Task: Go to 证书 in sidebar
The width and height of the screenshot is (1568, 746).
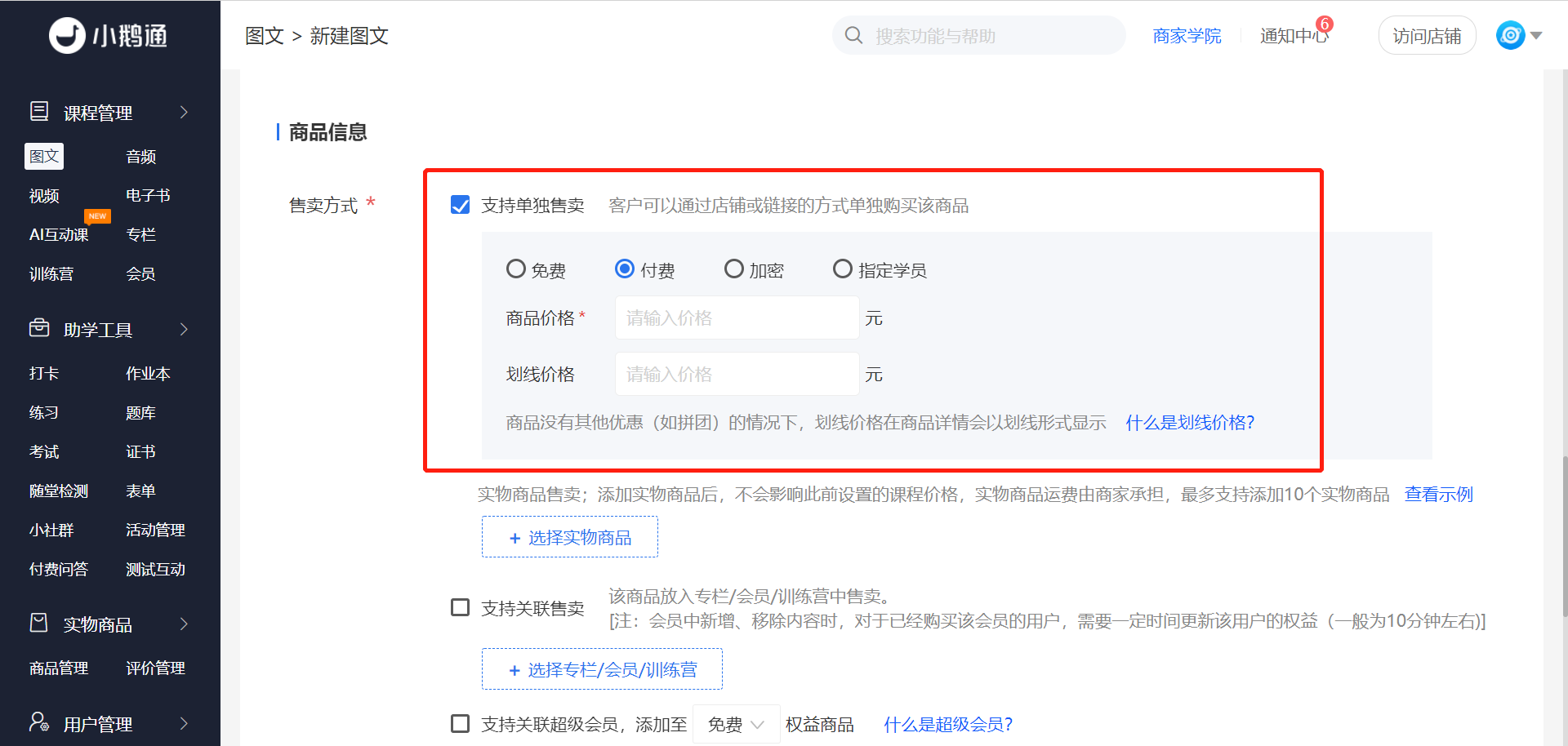Action: (141, 451)
